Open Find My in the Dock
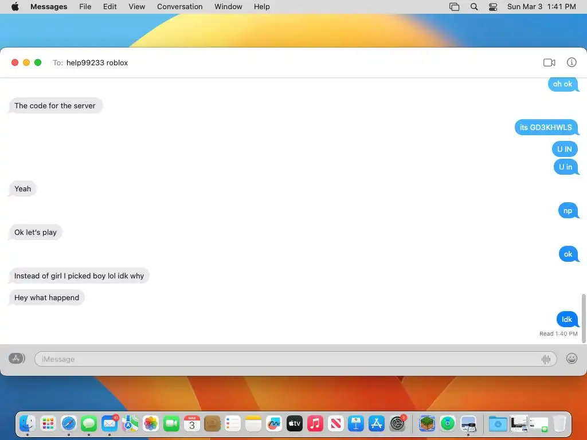Image resolution: width=587 pixels, height=440 pixels. (x=447, y=424)
